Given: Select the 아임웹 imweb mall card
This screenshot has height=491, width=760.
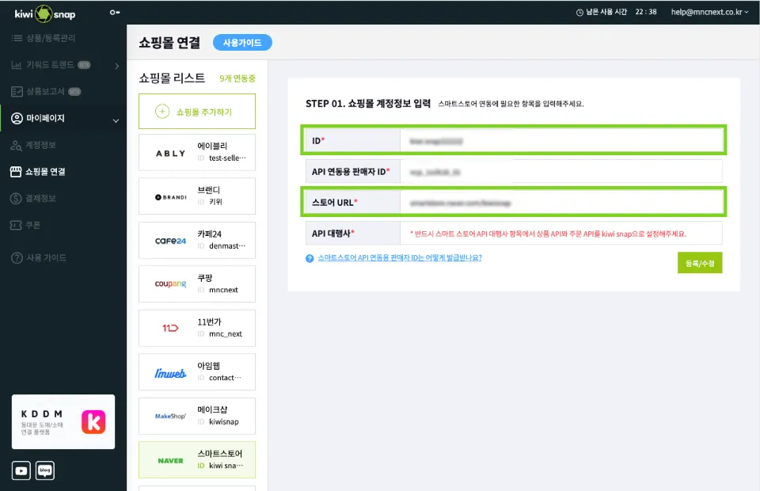Looking at the screenshot, I should point(197,371).
